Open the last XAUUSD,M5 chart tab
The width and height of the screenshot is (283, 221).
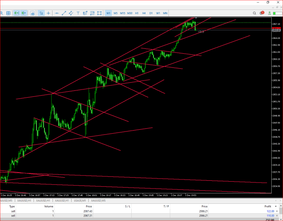point(98,201)
